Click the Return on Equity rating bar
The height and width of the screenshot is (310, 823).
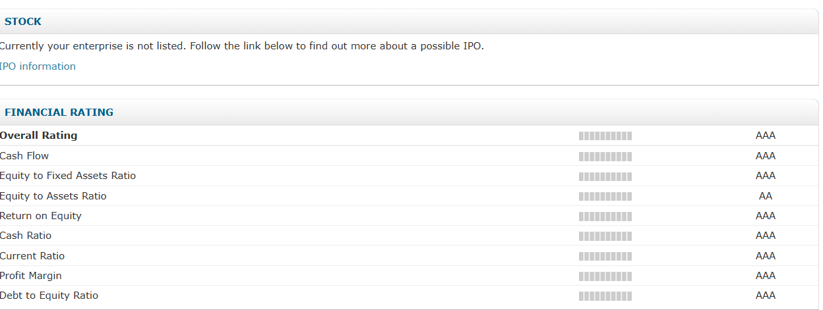pyautogui.click(x=605, y=217)
